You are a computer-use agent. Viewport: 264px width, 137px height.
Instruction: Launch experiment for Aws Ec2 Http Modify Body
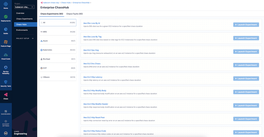(x=246, y=92)
